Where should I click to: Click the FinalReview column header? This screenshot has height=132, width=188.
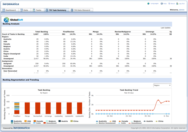point(68,32)
